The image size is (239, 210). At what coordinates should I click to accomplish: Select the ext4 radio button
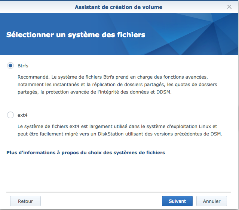point(10,115)
